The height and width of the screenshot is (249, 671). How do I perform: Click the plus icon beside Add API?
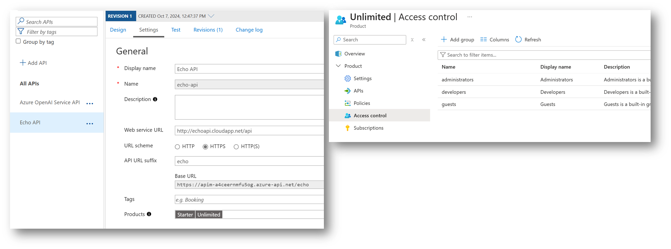pyautogui.click(x=23, y=63)
